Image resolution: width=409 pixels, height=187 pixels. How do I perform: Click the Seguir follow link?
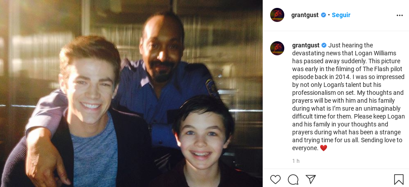coord(341,15)
